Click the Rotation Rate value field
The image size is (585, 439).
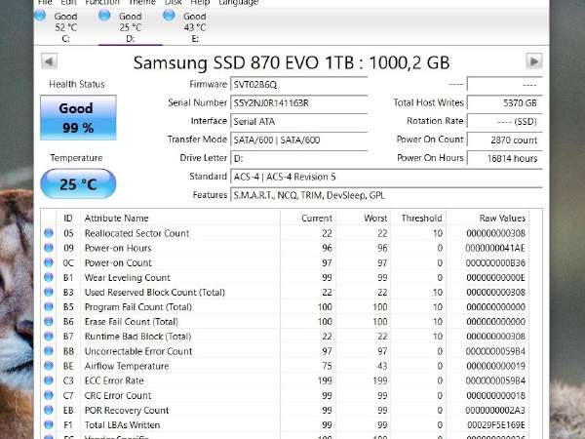[x=504, y=121]
